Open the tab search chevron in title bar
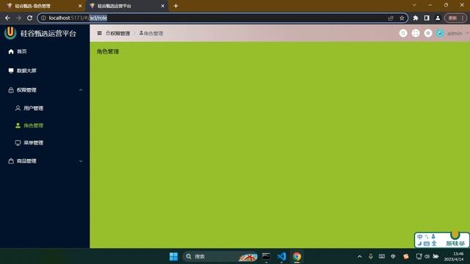 414,5
